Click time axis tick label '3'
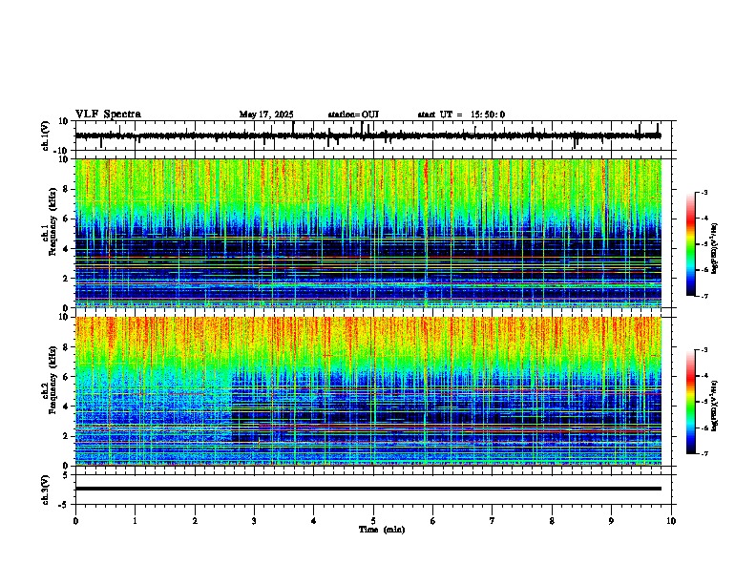The height and width of the screenshot is (584, 756). click(x=254, y=521)
